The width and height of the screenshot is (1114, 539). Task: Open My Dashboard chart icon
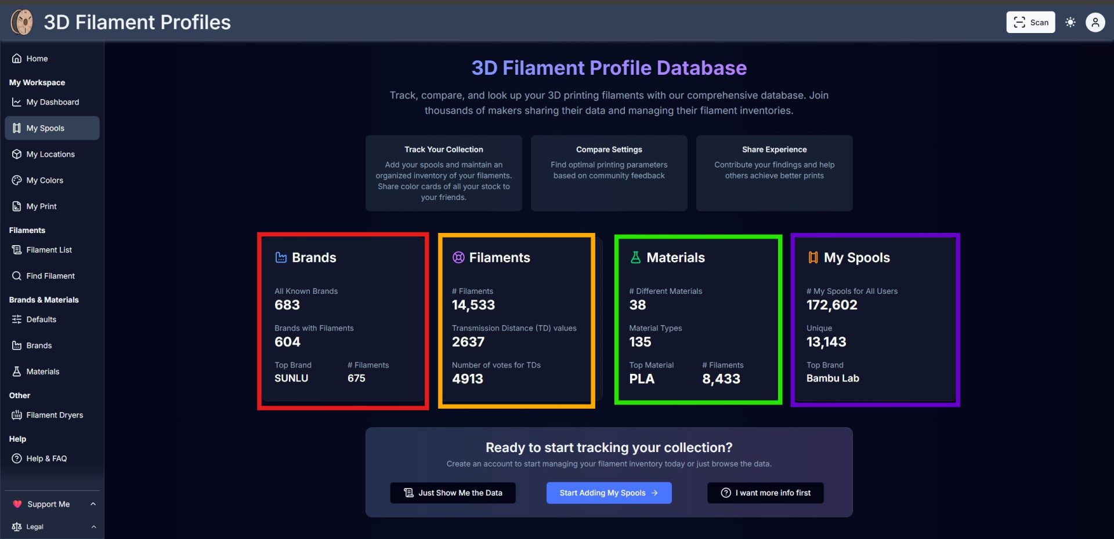17,102
